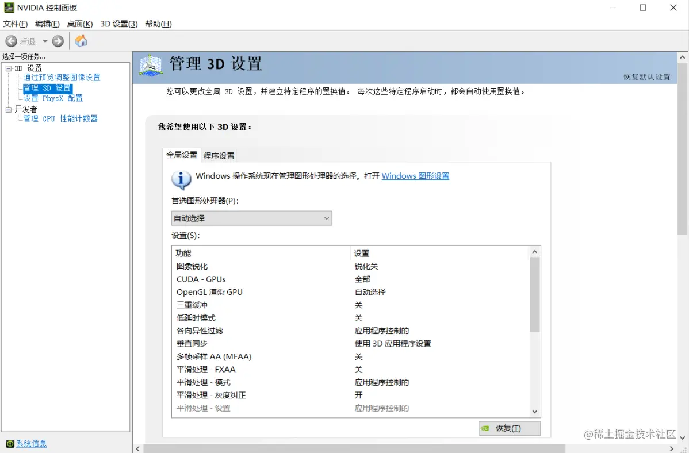This screenshot has width=689, height=453.
Task: Click the 设置 column header
Action: click(x=440, y=254)
